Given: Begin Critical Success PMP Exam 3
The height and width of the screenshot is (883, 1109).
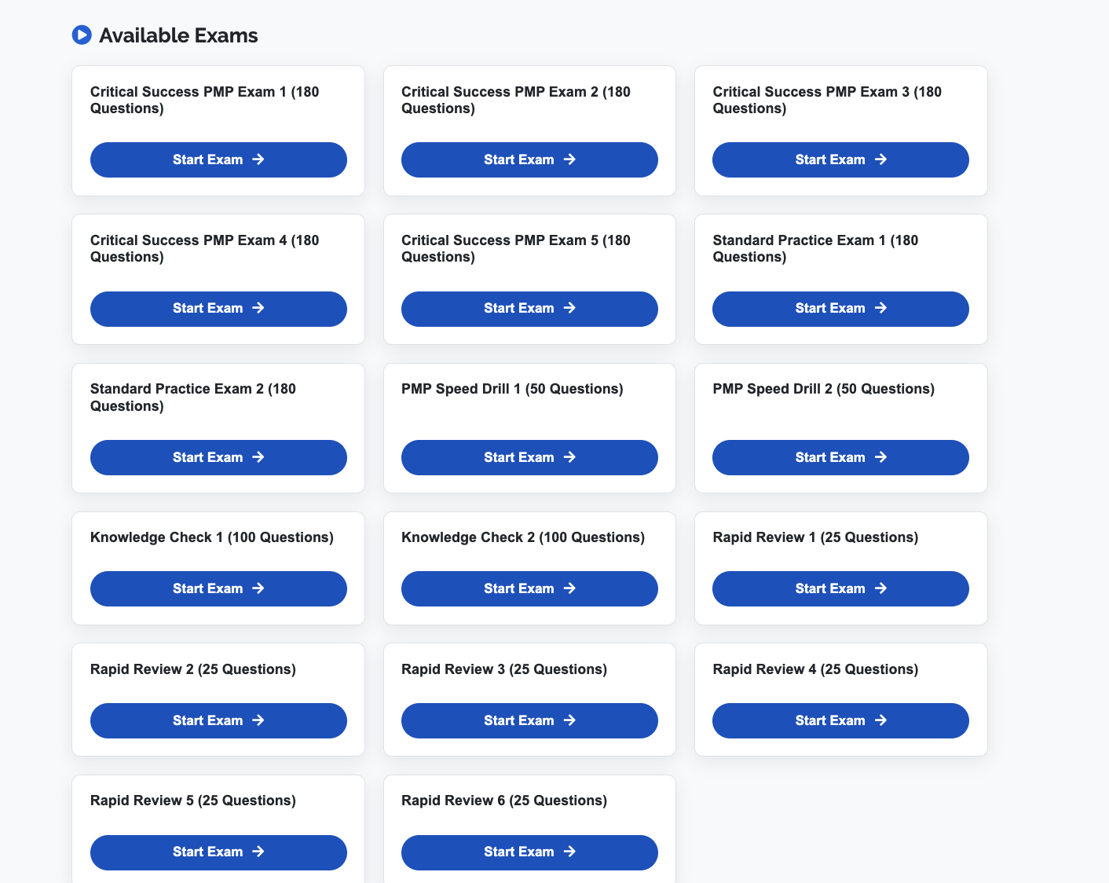Looking at the screenshot, I should click(x=840, y=159).
